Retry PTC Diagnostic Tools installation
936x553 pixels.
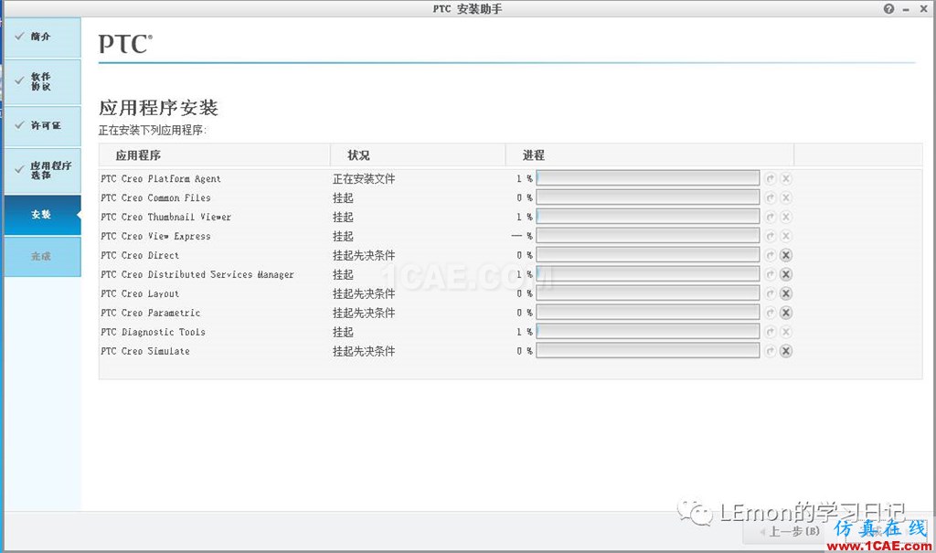pyautogui.click(x=770, y=332)
